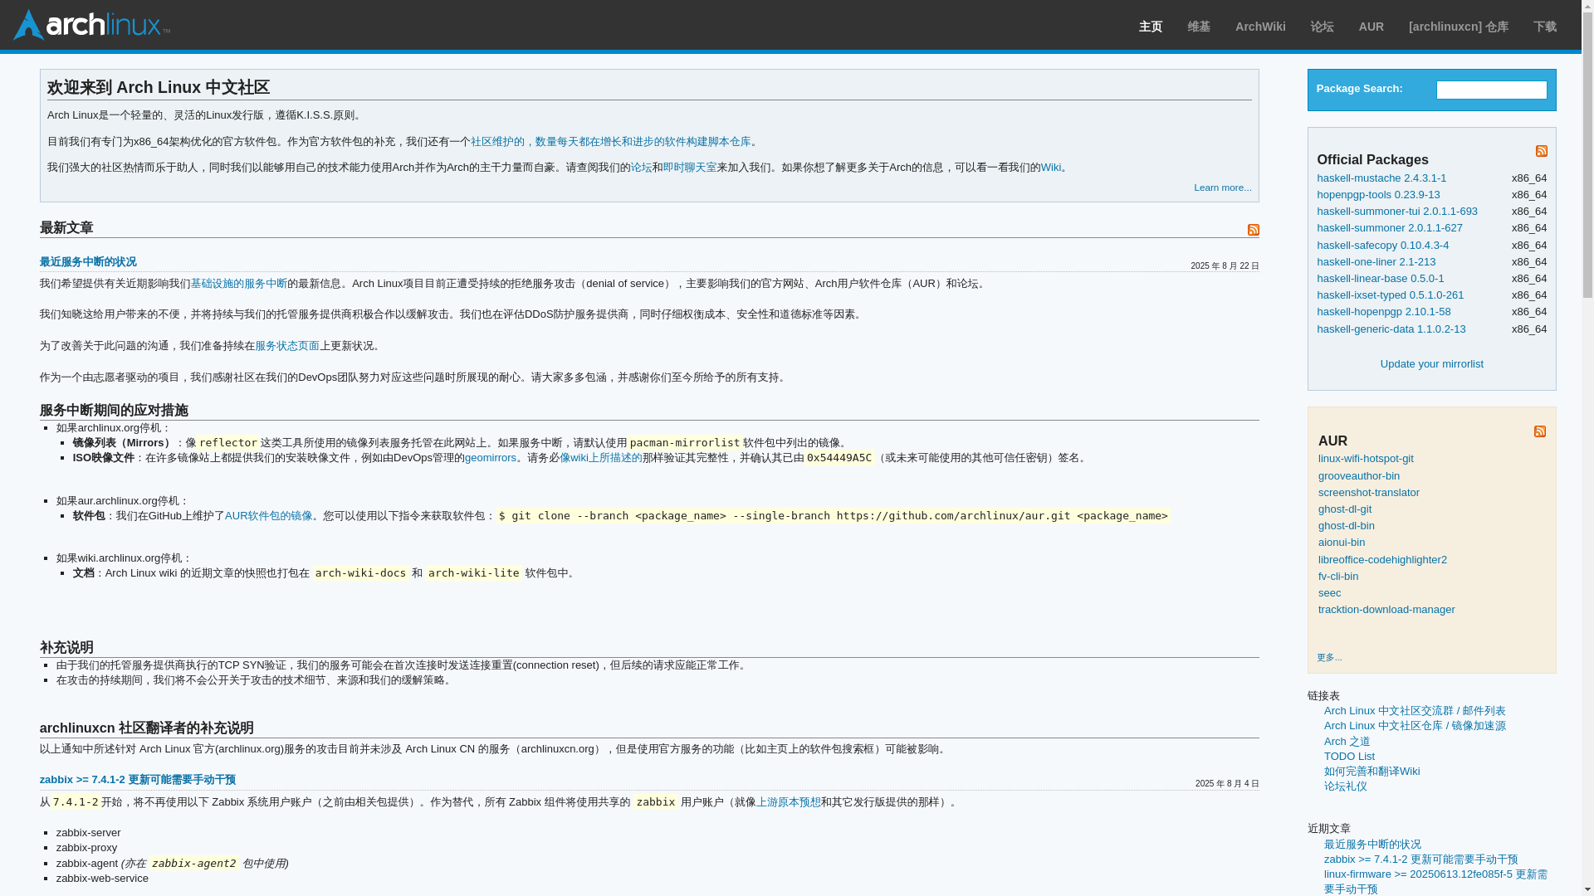Open zabbix update article in 近期文章 sidebar

(x=1420, y=859)
